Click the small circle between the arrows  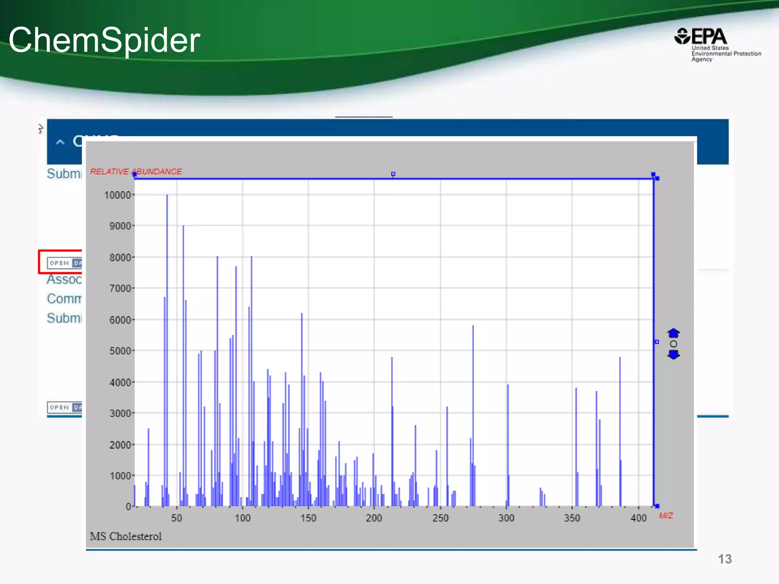pos(673,344)
